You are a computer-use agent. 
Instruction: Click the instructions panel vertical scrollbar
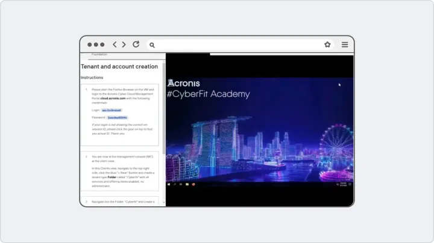[163, 120]
